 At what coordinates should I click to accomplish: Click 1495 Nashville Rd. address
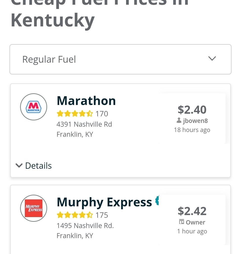coord(85,226)
